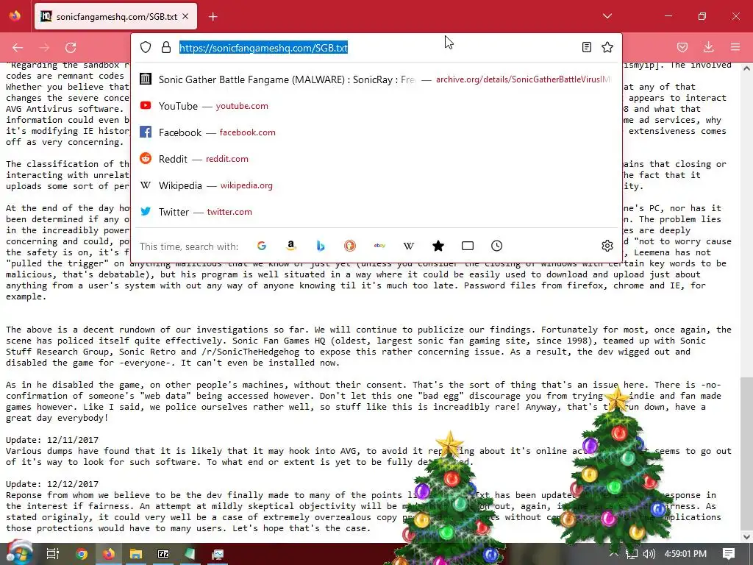This screenshot has height=565, width=753.
Task: Open the Downloads toolbar icon
Action: click(x=709, y=47)
